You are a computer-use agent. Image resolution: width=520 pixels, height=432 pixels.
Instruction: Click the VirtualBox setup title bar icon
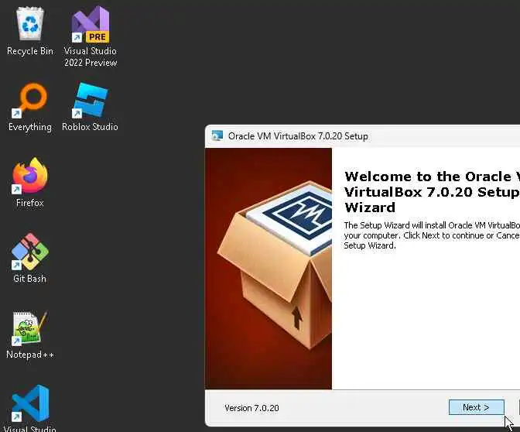217,136
